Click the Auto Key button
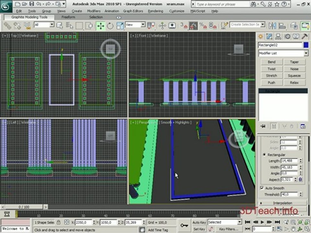Image resolution: width=311 pixels, height=233 pixels. click(199, 222)
